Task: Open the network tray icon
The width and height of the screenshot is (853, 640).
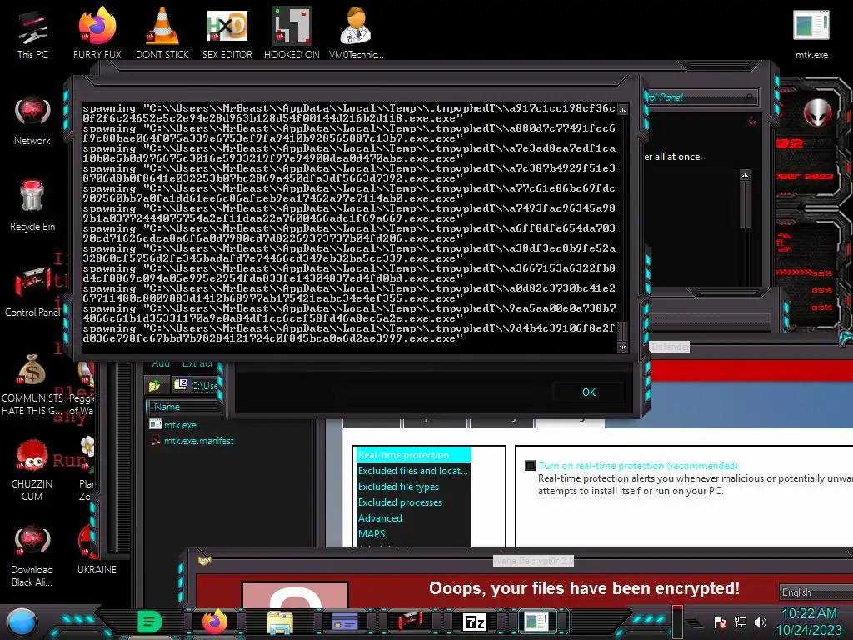Action: pyautogui.click(x=741, y=622)
